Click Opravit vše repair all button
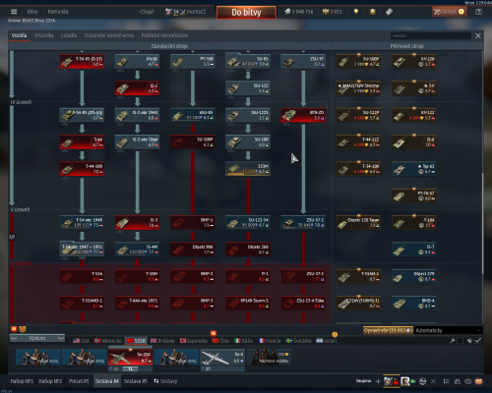Viewport: 492px width, 393px height. (388, 330)
